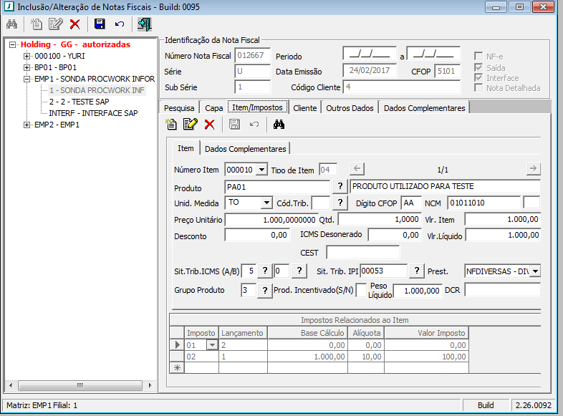The height and width of the screenshot is (416, 563).
Task: Expand the EMP2 - EMP1 tree node
Action: (27, 125)
